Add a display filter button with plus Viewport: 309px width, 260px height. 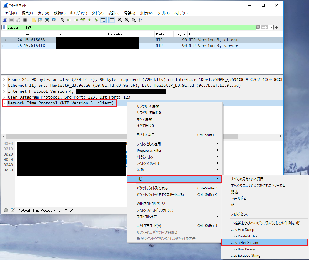point(277,27)
